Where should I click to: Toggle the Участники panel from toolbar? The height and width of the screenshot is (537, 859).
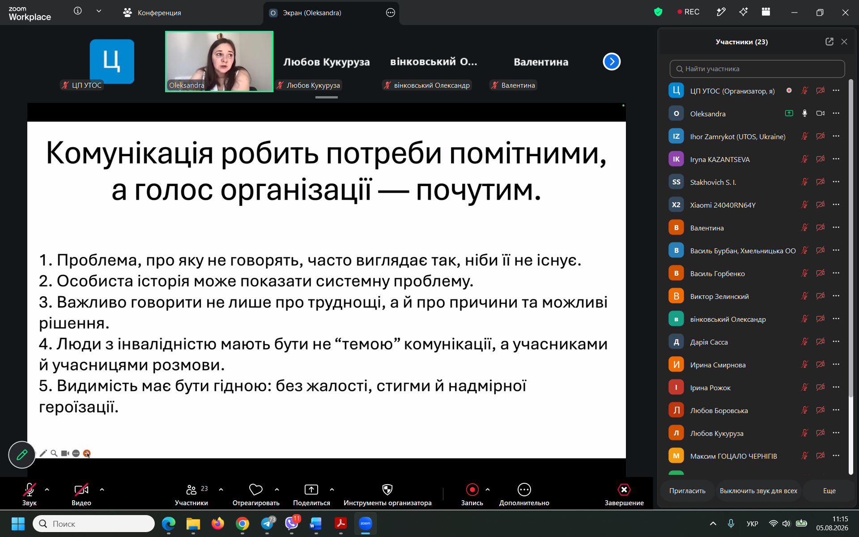pyautogui.click(x=191, y=494)
